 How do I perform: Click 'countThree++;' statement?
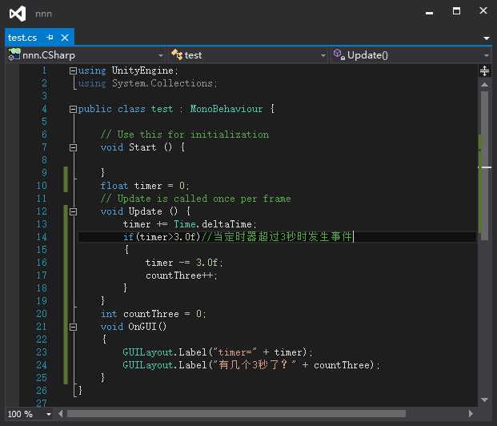click(x=182, y=275)
